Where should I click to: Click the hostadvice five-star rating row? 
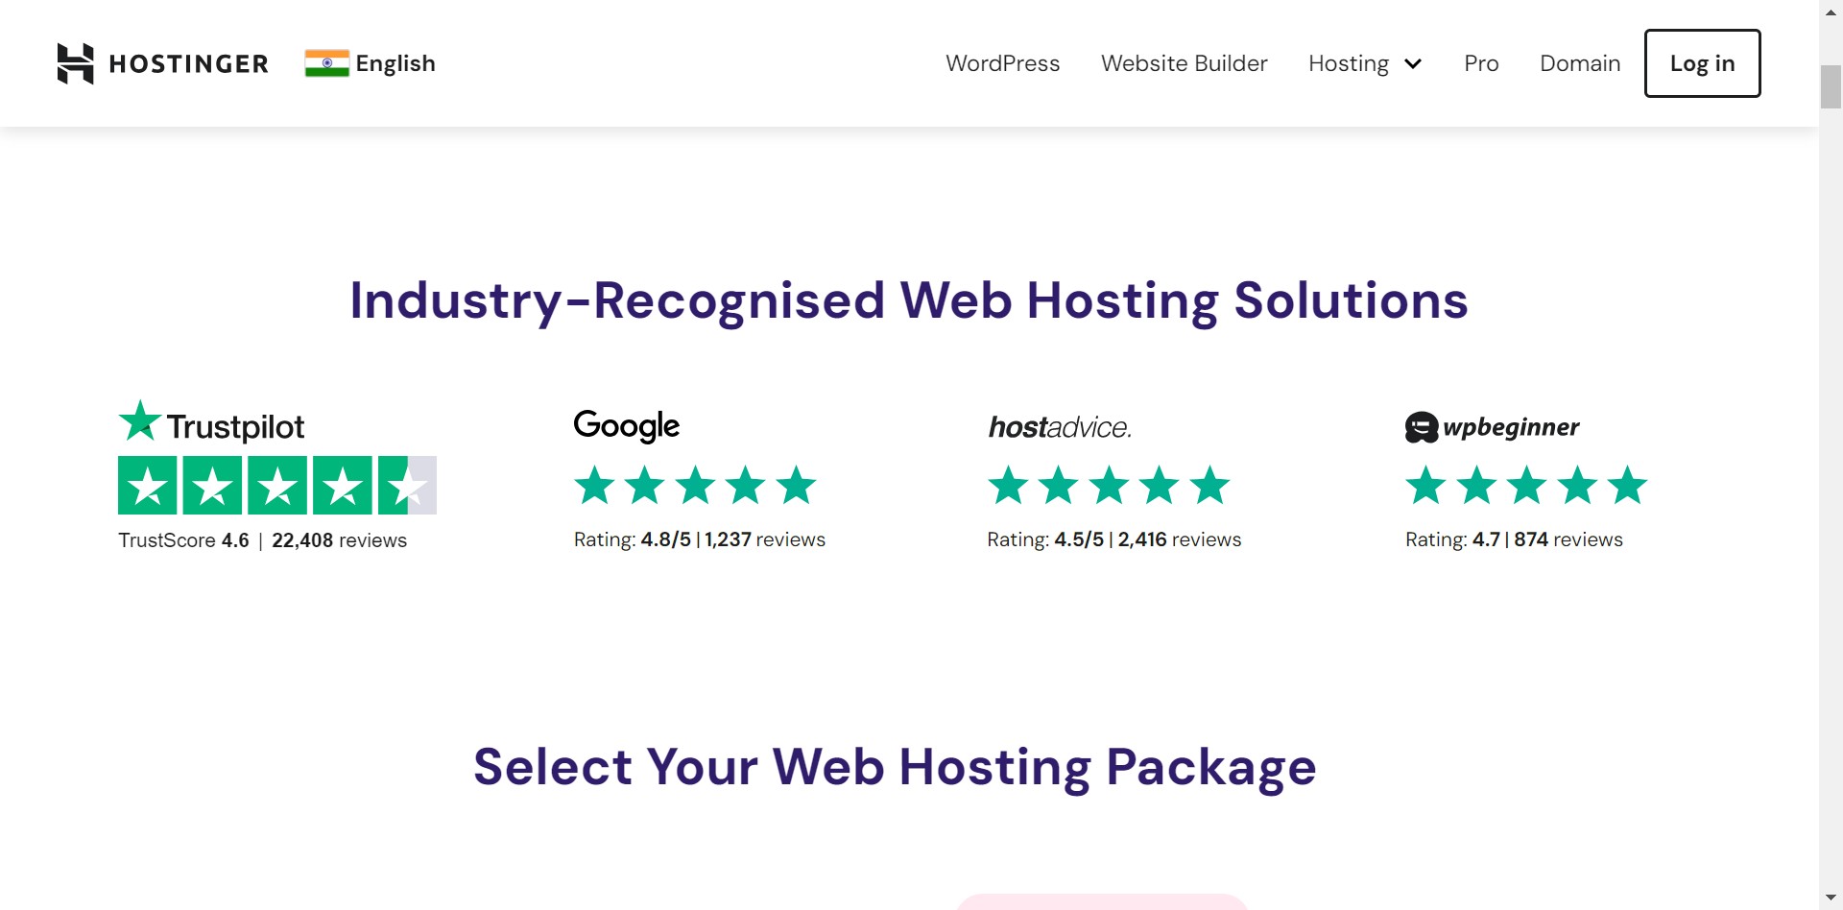point(1109,486)
